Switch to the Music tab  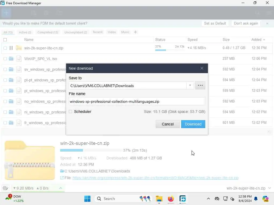click(125, 32)
